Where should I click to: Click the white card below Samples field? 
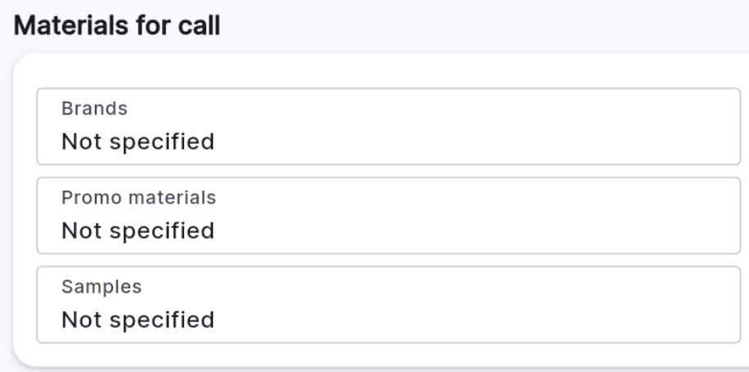pos(388,355)
